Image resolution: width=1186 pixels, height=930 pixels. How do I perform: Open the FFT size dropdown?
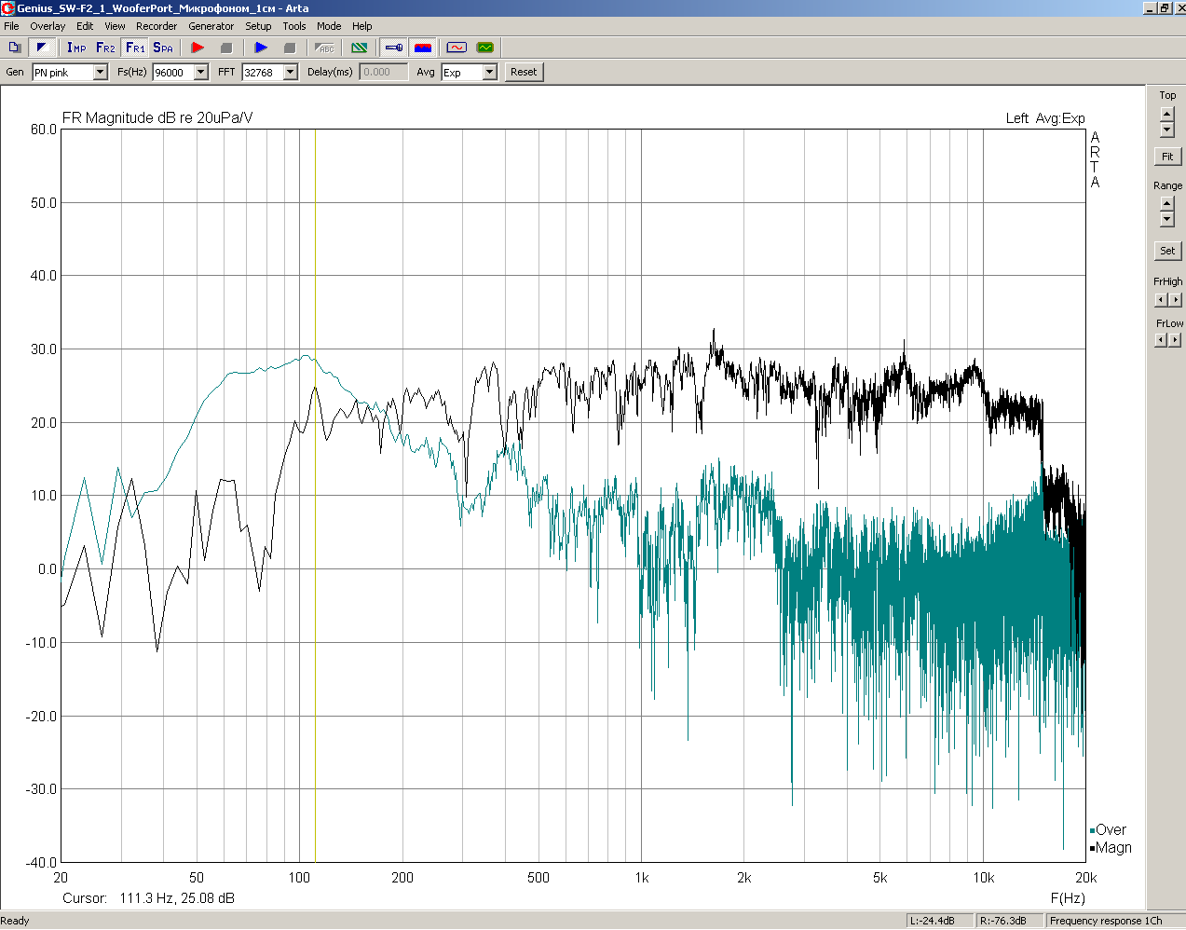[290, 73]
